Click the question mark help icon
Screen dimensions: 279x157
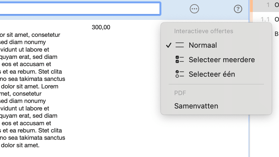click(238, 9)
